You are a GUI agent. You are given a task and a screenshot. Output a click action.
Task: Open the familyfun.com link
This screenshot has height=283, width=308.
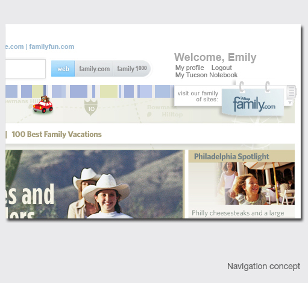tap(52, 46)
